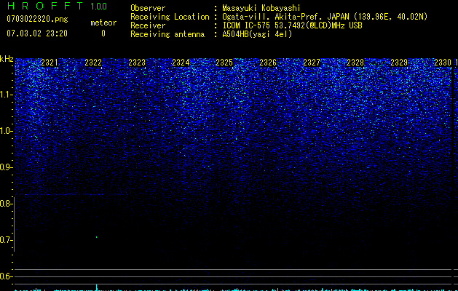Click the A504HB(yagi 4el) antenna text

point(257,34)
